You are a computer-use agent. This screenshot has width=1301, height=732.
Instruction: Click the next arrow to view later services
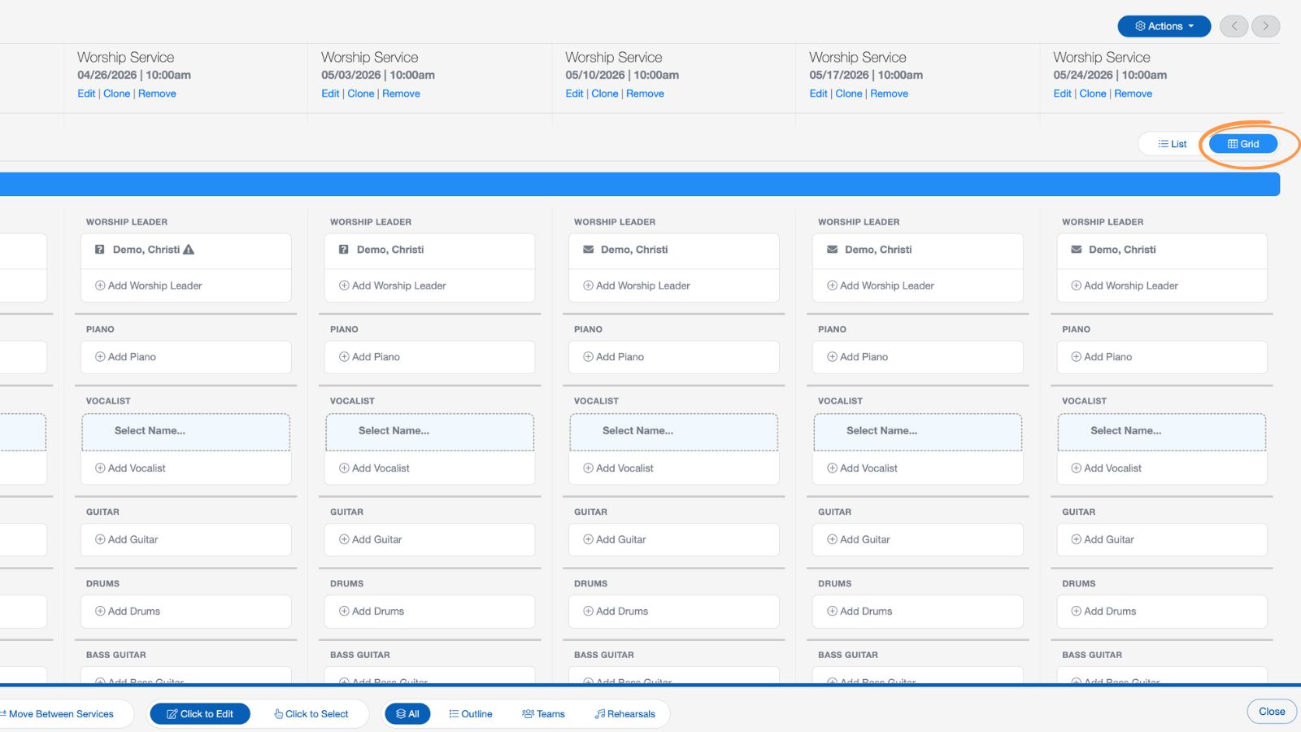pyautogui.click(x=1265, y=26)
